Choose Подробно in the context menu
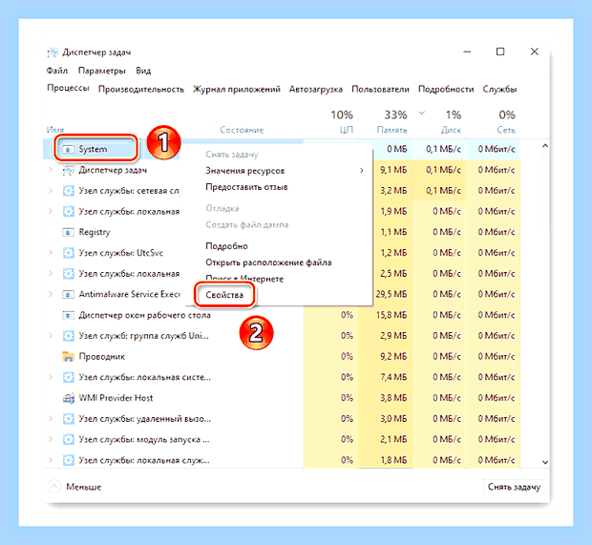 coord(226,246)
